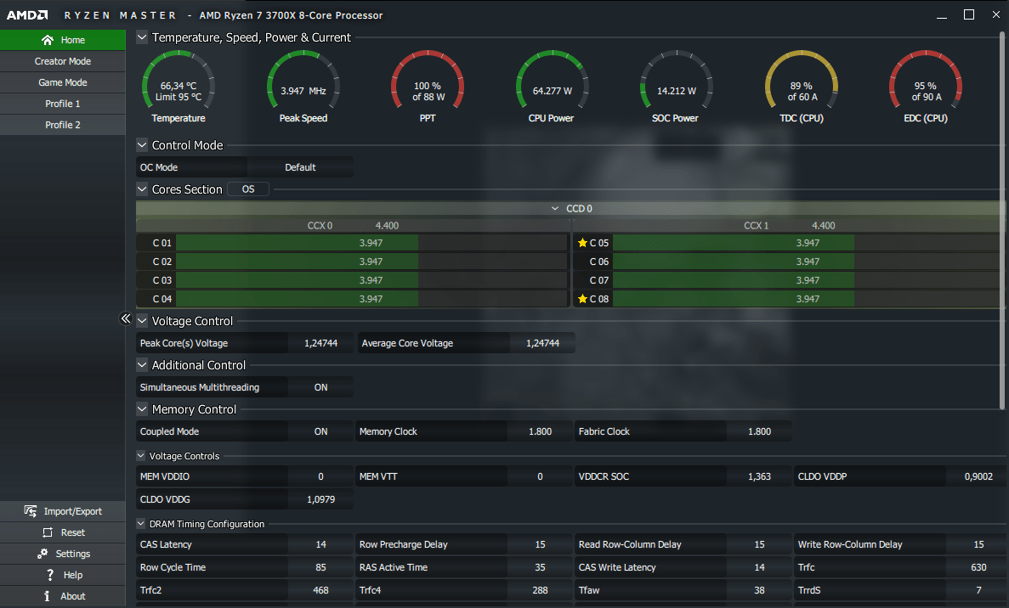Click the CCX 0 header label
This screenshot has height=608, width=1009.
[320, 226]
